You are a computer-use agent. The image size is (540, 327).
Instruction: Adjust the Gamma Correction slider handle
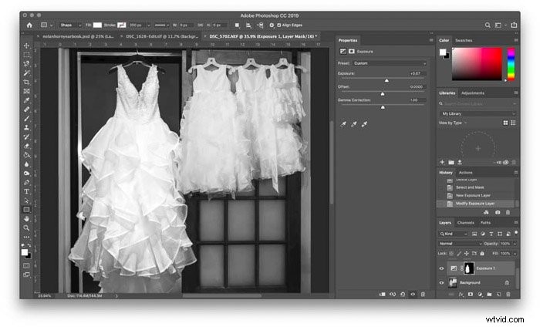[x=383, y=107]
